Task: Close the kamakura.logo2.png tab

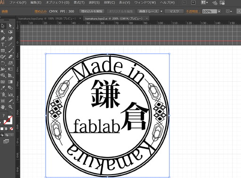Action: [x=80, y=18]
